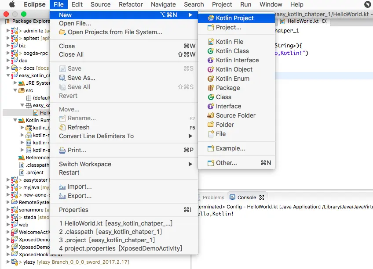
Task: Click the Package icon in New submenu
Action: (211, 88)
